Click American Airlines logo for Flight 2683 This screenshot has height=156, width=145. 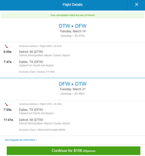coord(6,46)
